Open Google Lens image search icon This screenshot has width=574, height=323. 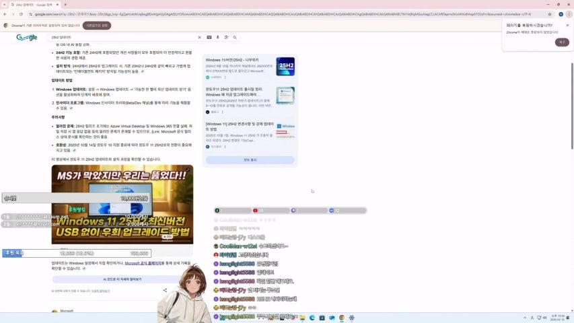click(225, 38)
